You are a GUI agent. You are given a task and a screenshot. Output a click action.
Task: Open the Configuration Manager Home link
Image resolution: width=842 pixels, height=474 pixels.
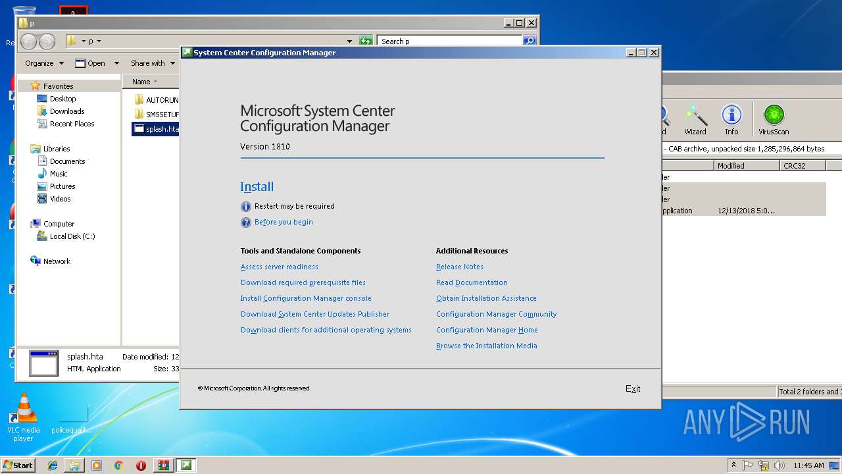(x=487, y=330)
